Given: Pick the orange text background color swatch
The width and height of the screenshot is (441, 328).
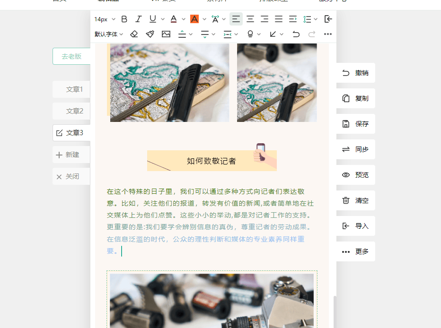Looking at the screenshot, I should pos(194,19).
